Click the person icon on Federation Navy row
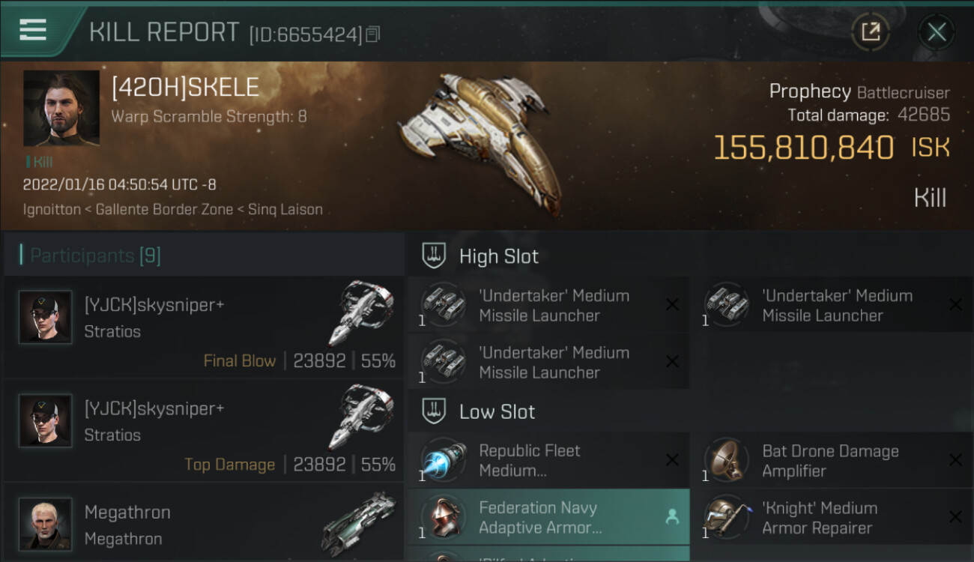This screenshot has width=974, height=562. pos(672,516)
